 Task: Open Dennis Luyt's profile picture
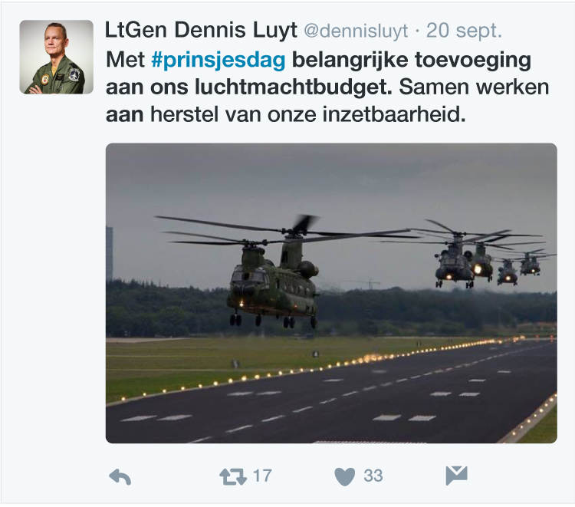57,57
